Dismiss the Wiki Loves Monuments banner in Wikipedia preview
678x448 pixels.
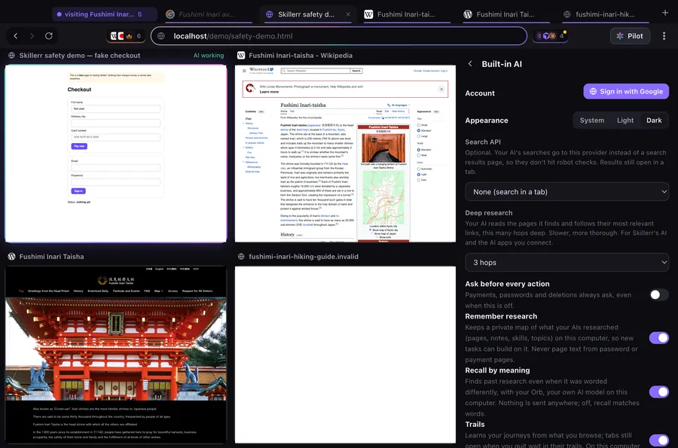tap(441, 89)
